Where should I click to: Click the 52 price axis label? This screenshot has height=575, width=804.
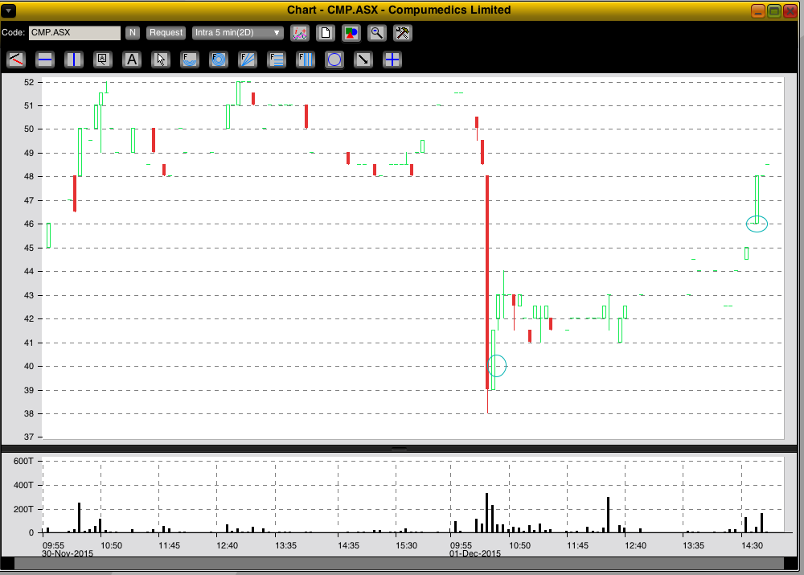coord(29,82)
